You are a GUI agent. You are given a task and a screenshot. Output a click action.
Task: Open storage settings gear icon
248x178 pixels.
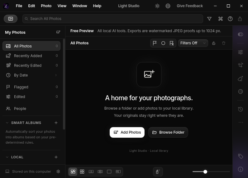(x=58, y=171)
